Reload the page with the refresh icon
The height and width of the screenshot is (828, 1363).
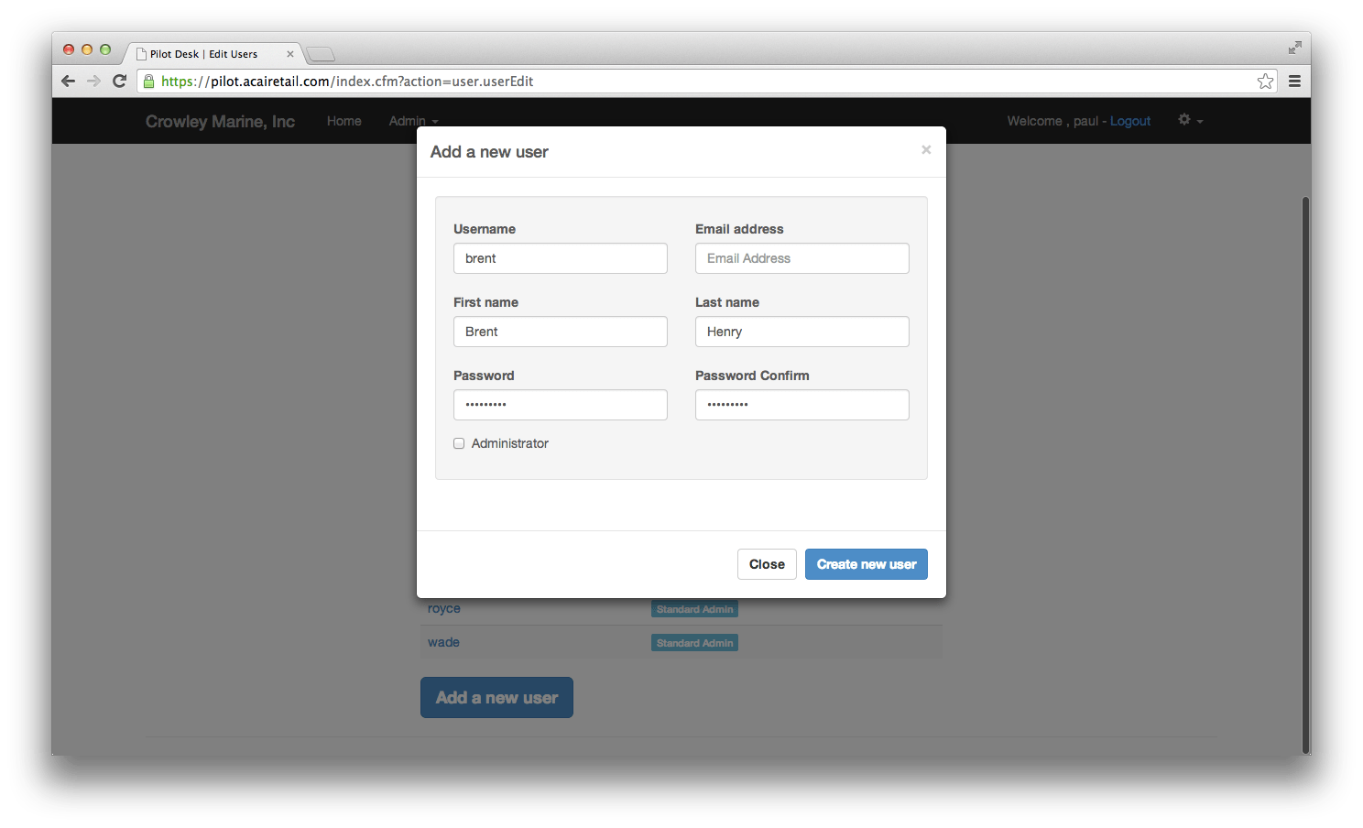click(120, 81)
